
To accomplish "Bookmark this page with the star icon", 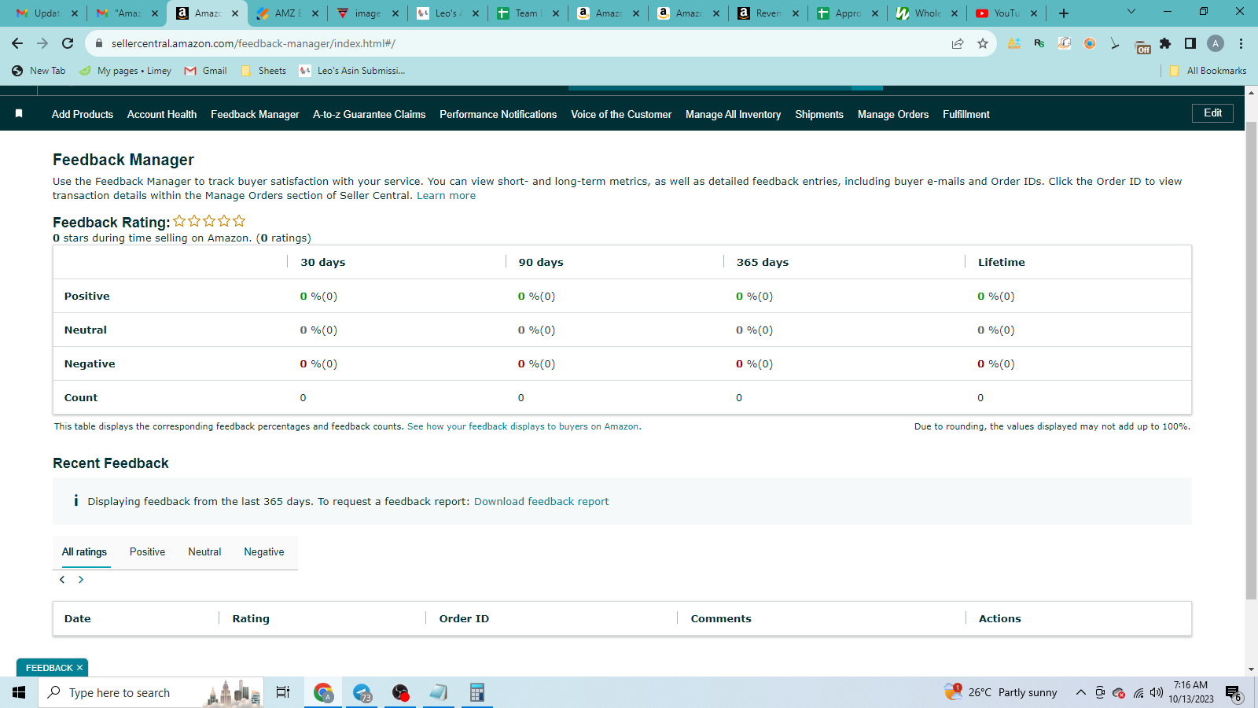I will tap(983, 43).
